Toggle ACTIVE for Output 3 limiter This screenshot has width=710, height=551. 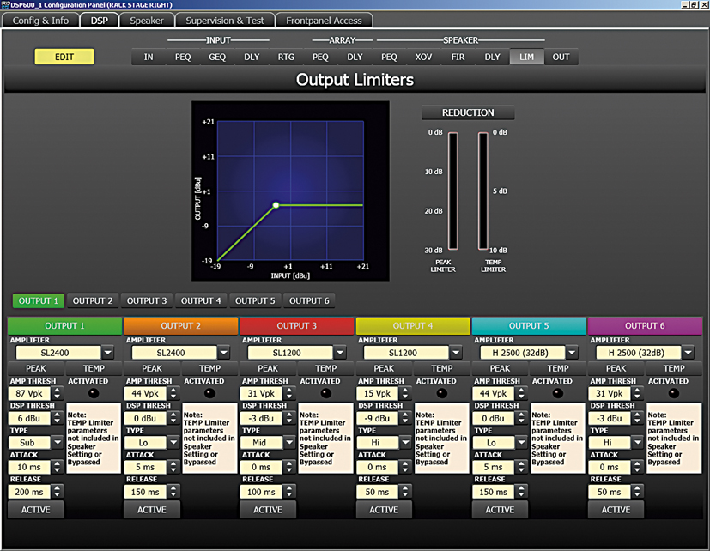click(x=268, y=510)
